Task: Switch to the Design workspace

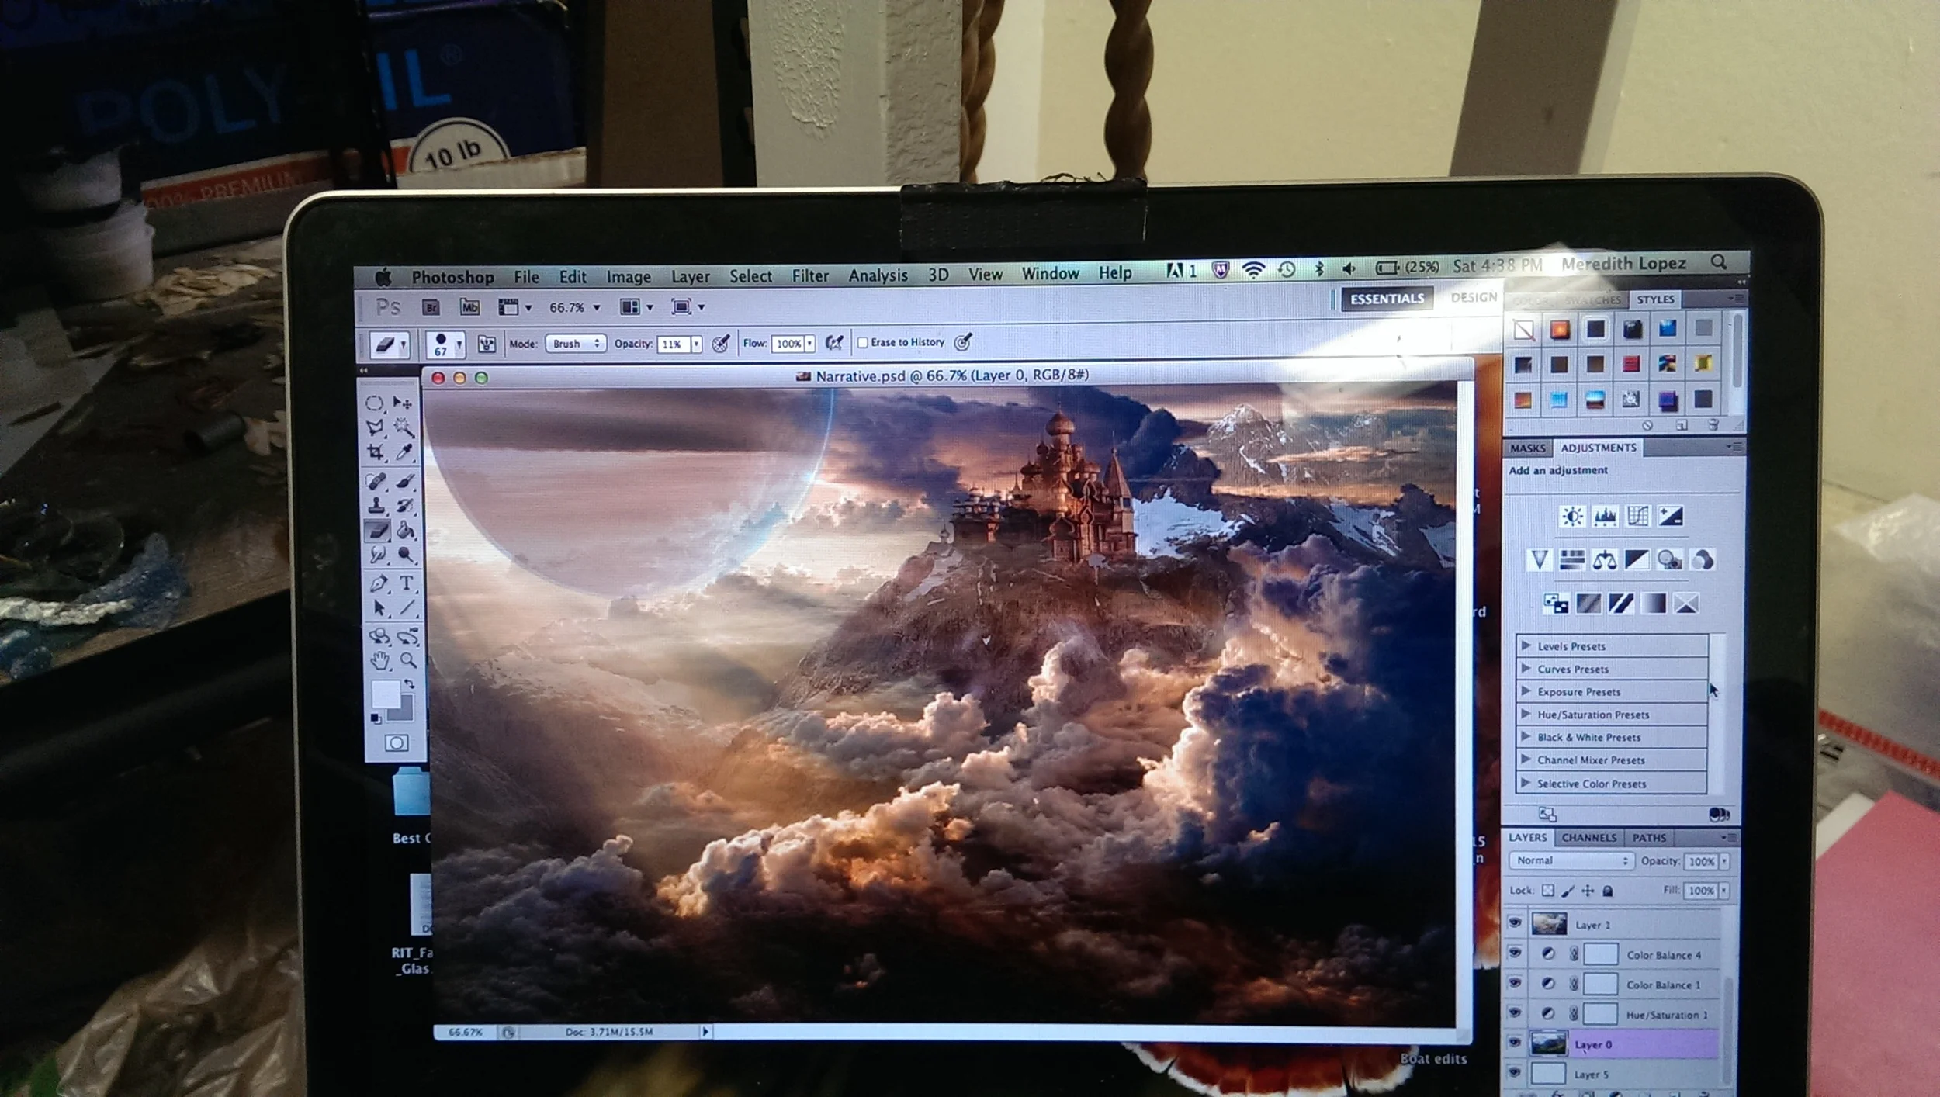Action: [x=1474, y=298]
